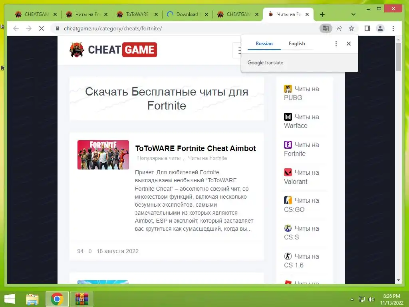This screenshot has height=307, width=409.
Task: Click the Google Translate icon in address bar
Action: tap(326, 28)
